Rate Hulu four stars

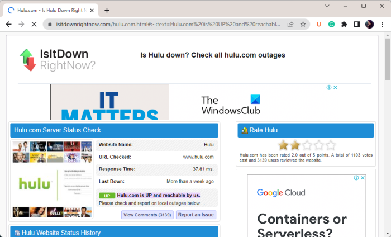tap(319, 145)
